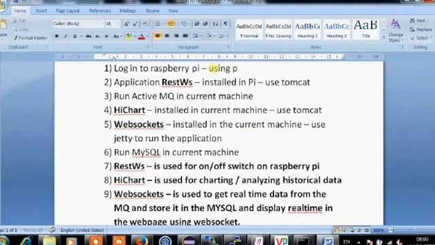435x245 pixels.
Task: Open the Home ribbon tab
Action: tap(20, 11)
